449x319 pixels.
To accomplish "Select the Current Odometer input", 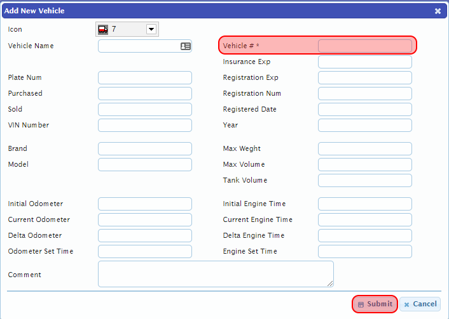I will 145,219.
